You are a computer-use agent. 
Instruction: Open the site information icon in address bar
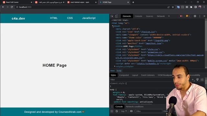click(x=17, y=7)
